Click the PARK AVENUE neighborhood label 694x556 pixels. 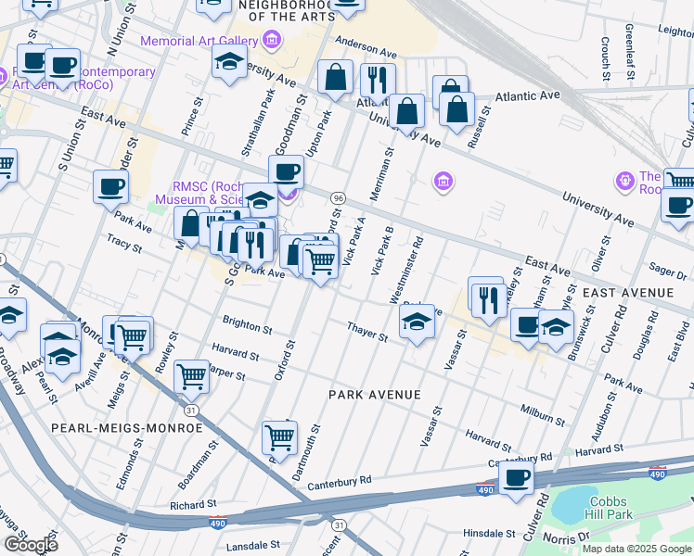(x=375, y=395)
